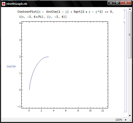
Task: Select the outer cell group bracket
Action: point(126,61)
